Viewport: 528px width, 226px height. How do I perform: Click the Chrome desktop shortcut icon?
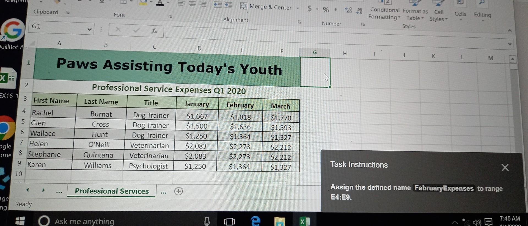[6, 128]
